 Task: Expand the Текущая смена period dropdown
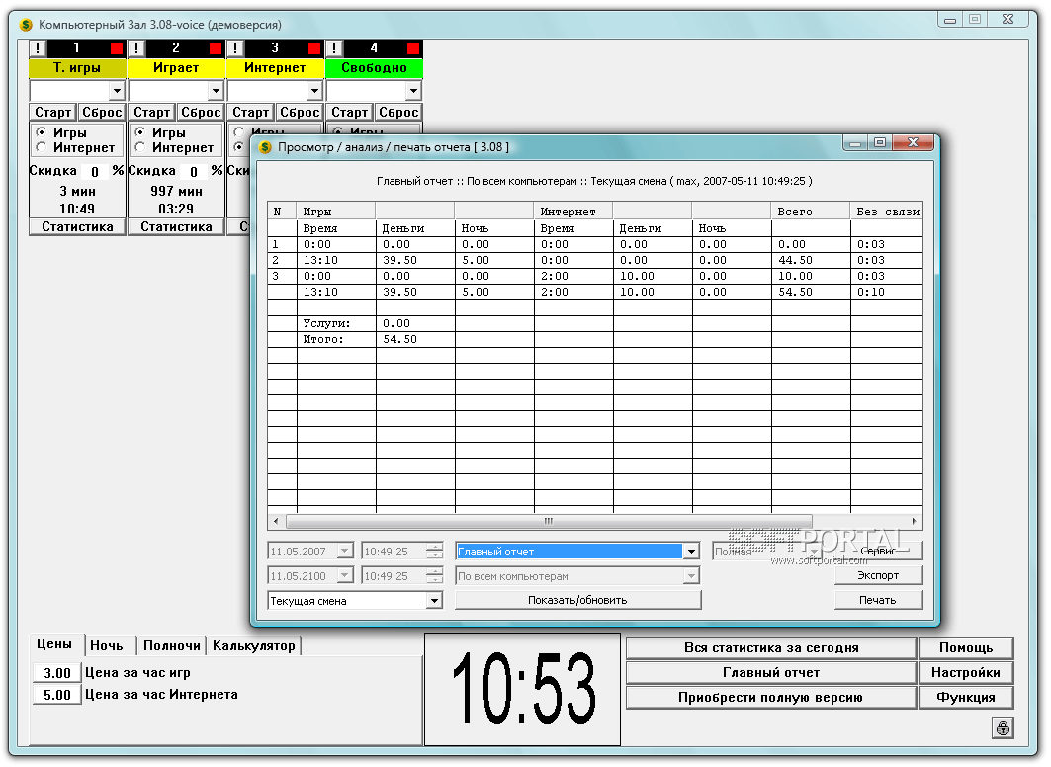[x=434, y=600]
